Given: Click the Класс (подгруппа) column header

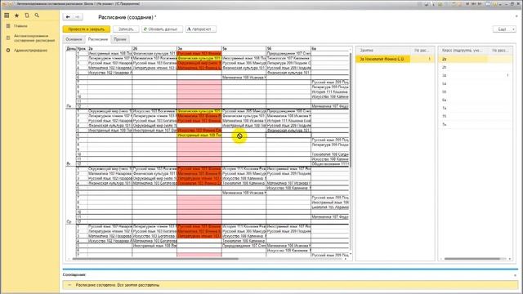Looking at the screenshot, I should pos(463,51).
